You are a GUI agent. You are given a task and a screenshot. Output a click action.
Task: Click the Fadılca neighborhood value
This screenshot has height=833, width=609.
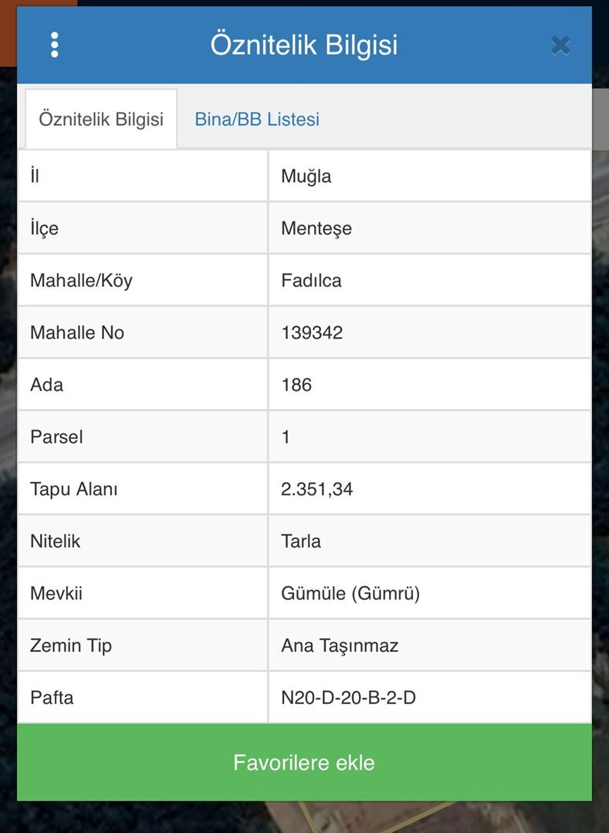pos(311,281)
